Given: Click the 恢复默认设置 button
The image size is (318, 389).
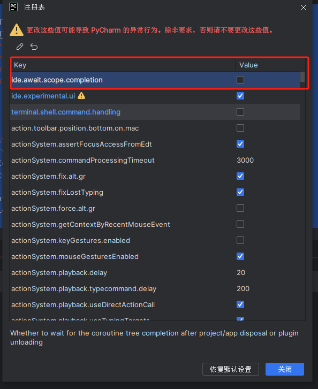Looking at the screenshot, I should click(x=231, y=369).
